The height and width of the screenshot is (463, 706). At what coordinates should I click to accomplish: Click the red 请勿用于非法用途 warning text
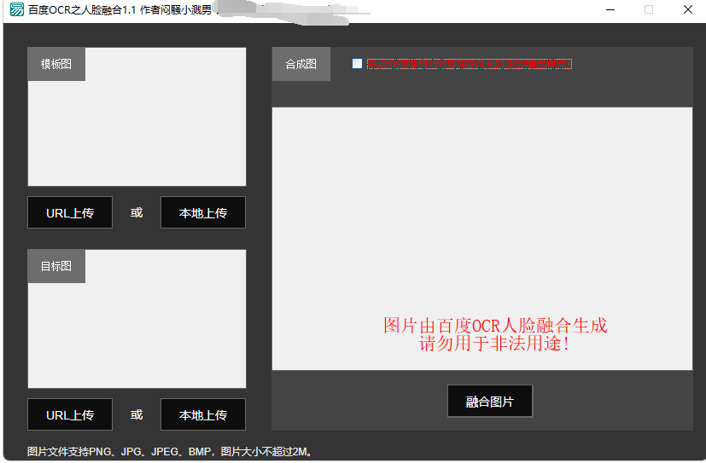pos(494,344)
